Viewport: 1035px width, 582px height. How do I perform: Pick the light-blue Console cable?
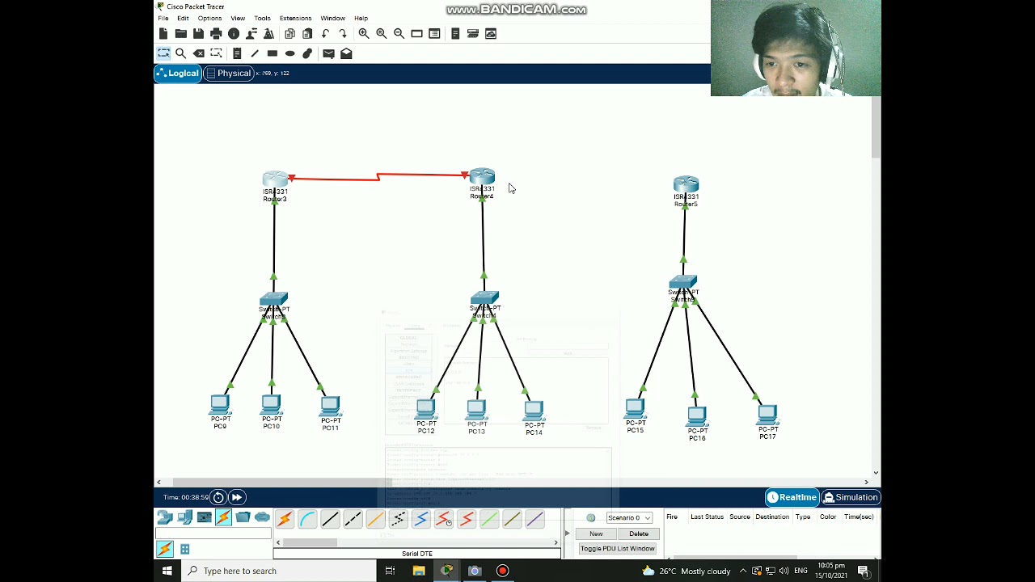pos(307,520)
